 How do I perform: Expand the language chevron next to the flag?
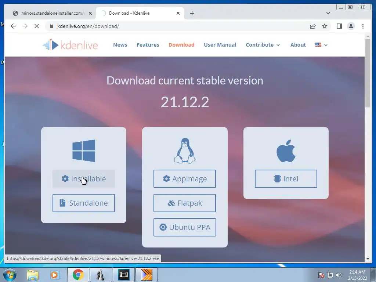pyautogui.click(x=326, y=45)
